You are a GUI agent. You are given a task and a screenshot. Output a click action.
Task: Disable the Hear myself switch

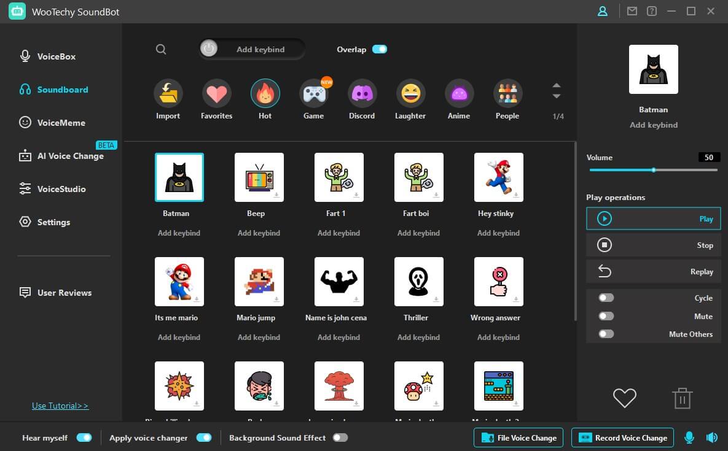pos(84,438)
